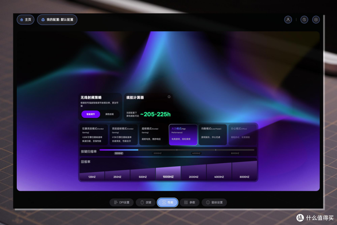This screenshot has height=225, width=337.
Task: Choose 超核模式 performance mode card
Action: coord(153,135)
